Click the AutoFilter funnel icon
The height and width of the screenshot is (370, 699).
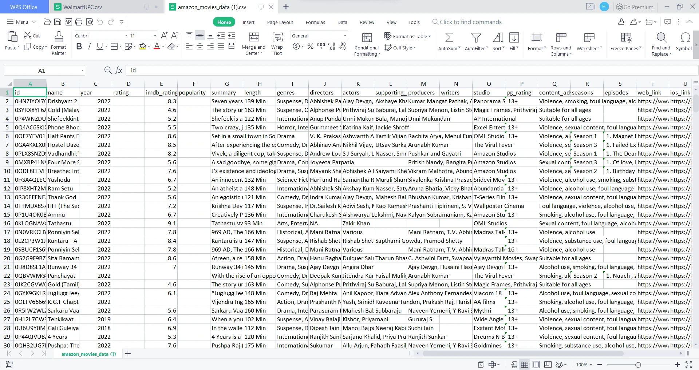coord(476,37)
